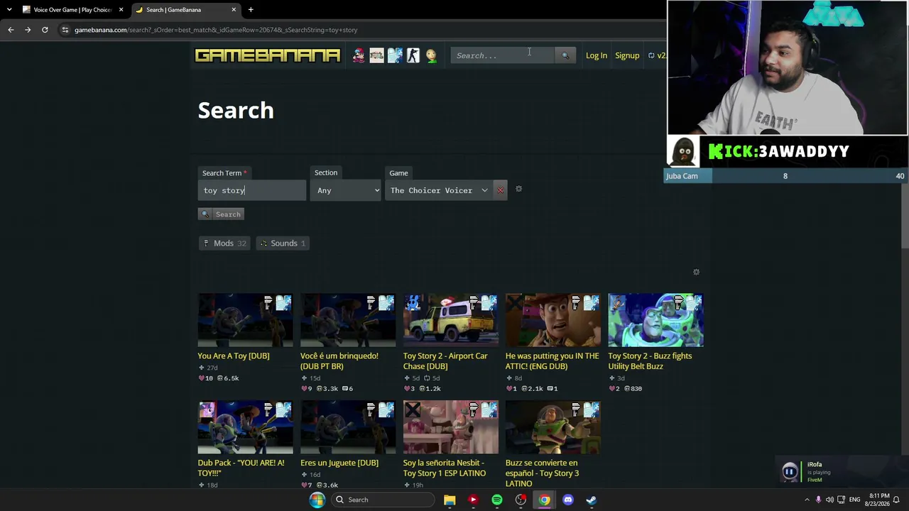The height and width of the screenshot is (511, 909).
Task: Open Discord from the taskbar
Action: tap(568, 500)
